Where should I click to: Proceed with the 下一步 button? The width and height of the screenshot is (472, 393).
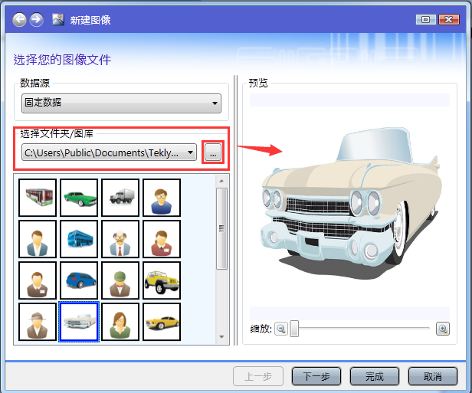pos(316,376)
